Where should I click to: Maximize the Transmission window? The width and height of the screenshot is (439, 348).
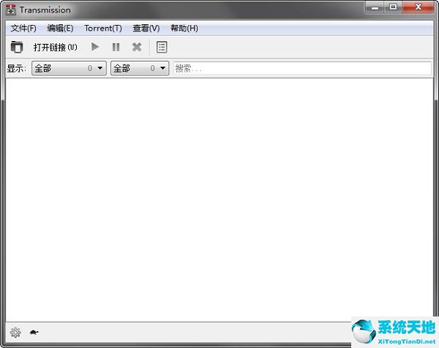[x=393, y=7]
